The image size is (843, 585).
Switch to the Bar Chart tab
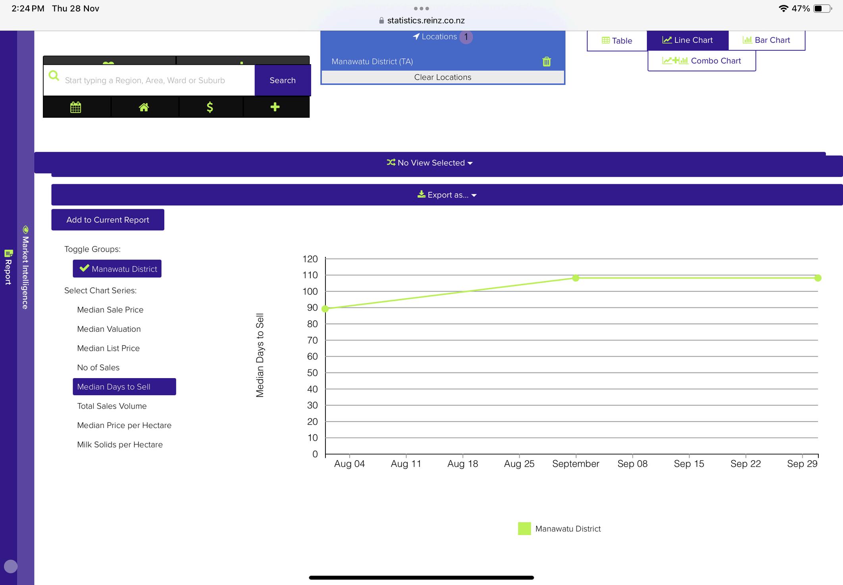(766, 40)
